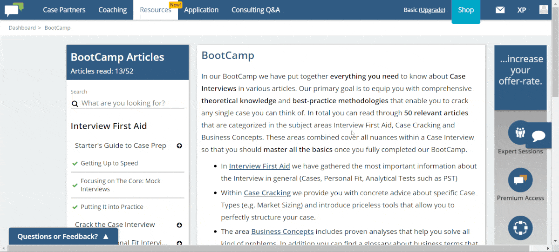Viewport: 559px width, 252px height.
Task: Click the XP points indicator
Action: [x=522, y=10]
